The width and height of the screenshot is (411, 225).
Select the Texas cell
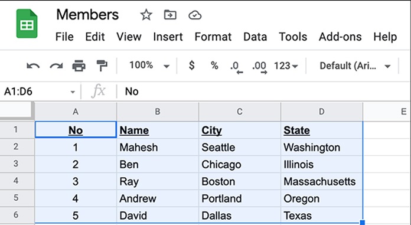tap(322, 216)
